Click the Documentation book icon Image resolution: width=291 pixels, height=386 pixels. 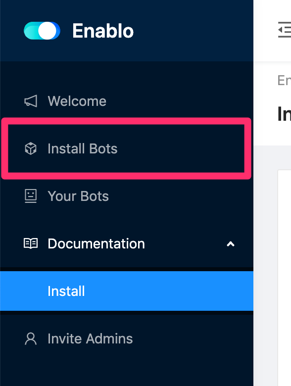[31, 243]
